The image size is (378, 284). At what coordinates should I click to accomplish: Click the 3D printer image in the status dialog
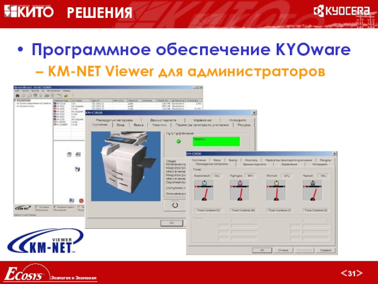[126, 166]
